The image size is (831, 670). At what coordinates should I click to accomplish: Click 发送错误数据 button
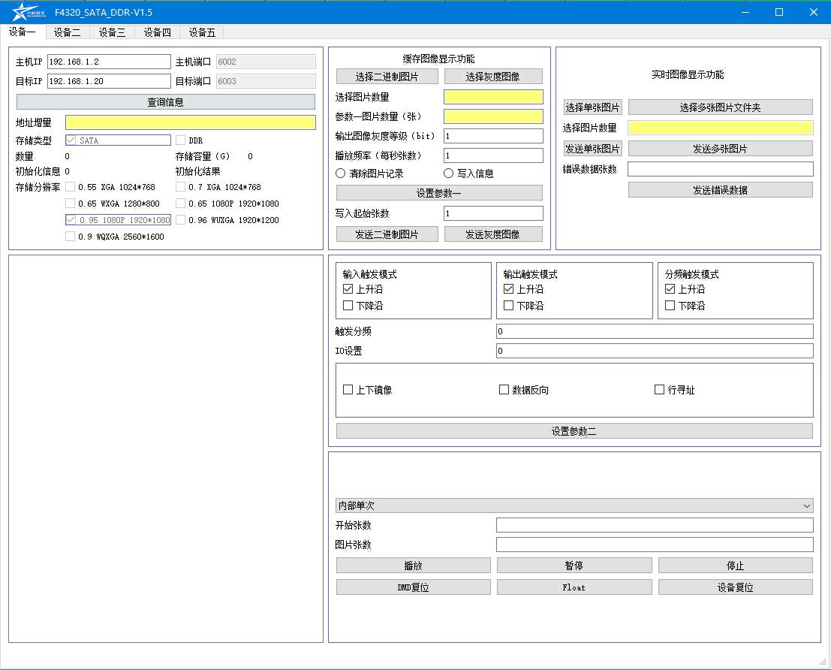pos(720,190)
